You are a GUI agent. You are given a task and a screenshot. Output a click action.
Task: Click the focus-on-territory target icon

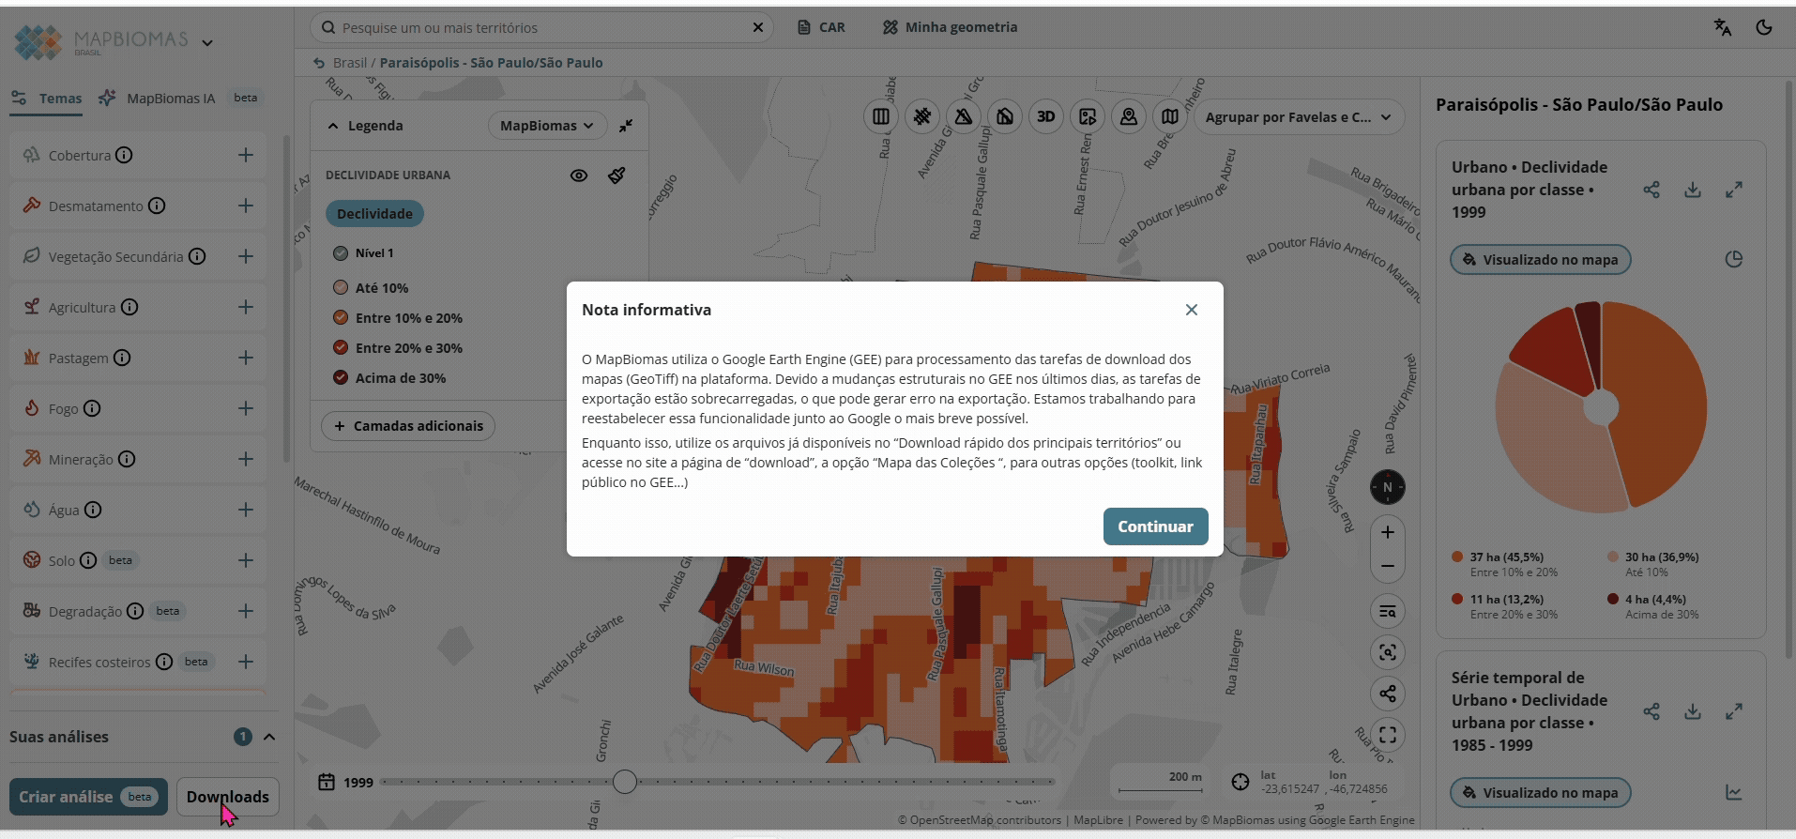coord(1388,652)
